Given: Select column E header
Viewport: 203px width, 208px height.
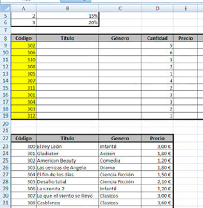Looking at the screenshot, I should 185,8.
